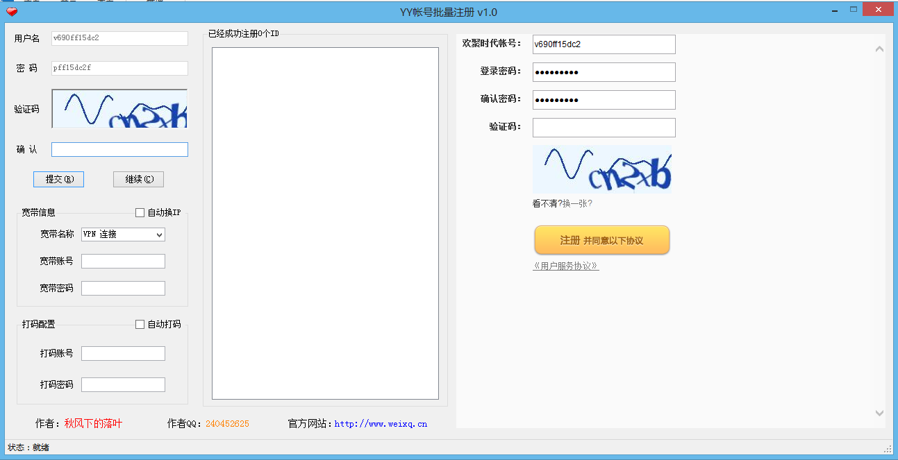
Task: Click the left panel captcha image
Action: point(119,109)
